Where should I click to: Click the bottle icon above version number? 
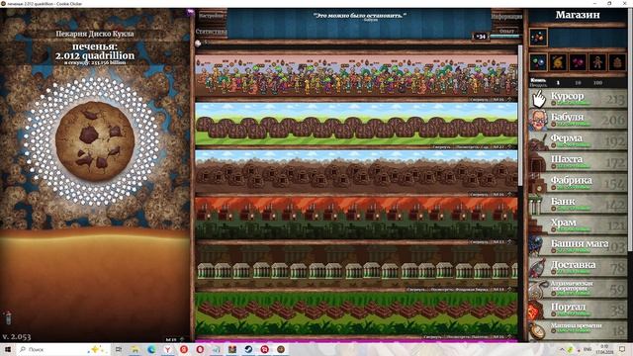click(7, 318)
